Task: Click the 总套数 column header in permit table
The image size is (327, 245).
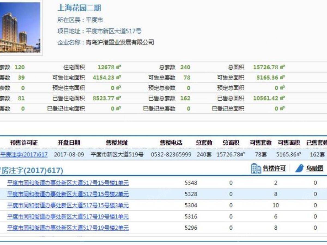Action: (204, 143)
